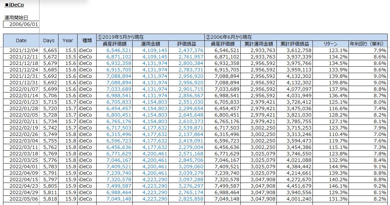The image size is (390, 205).
Task: Select the 運用開始日 date cell 2006/06/01
Action: [x=21, y=24]
